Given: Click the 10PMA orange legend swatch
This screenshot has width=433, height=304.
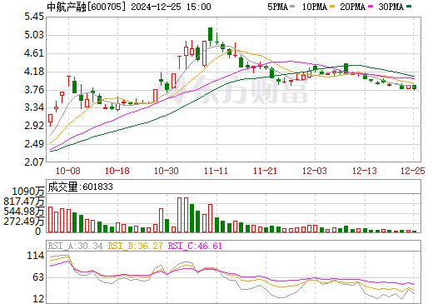Looking at the screenshot, I should 332,6.
